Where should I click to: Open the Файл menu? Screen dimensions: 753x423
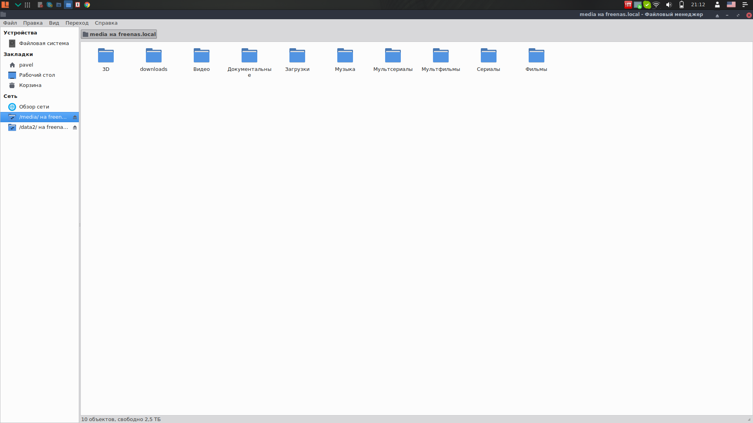coord(10,23)
